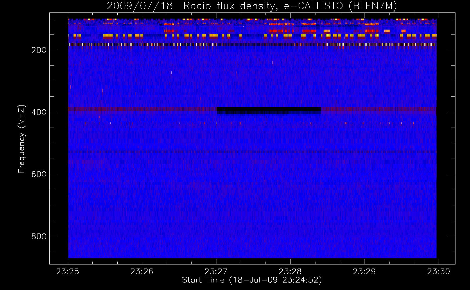Click the 23:29 time tick label
This screenshot has width=470, height=290.
364,272
